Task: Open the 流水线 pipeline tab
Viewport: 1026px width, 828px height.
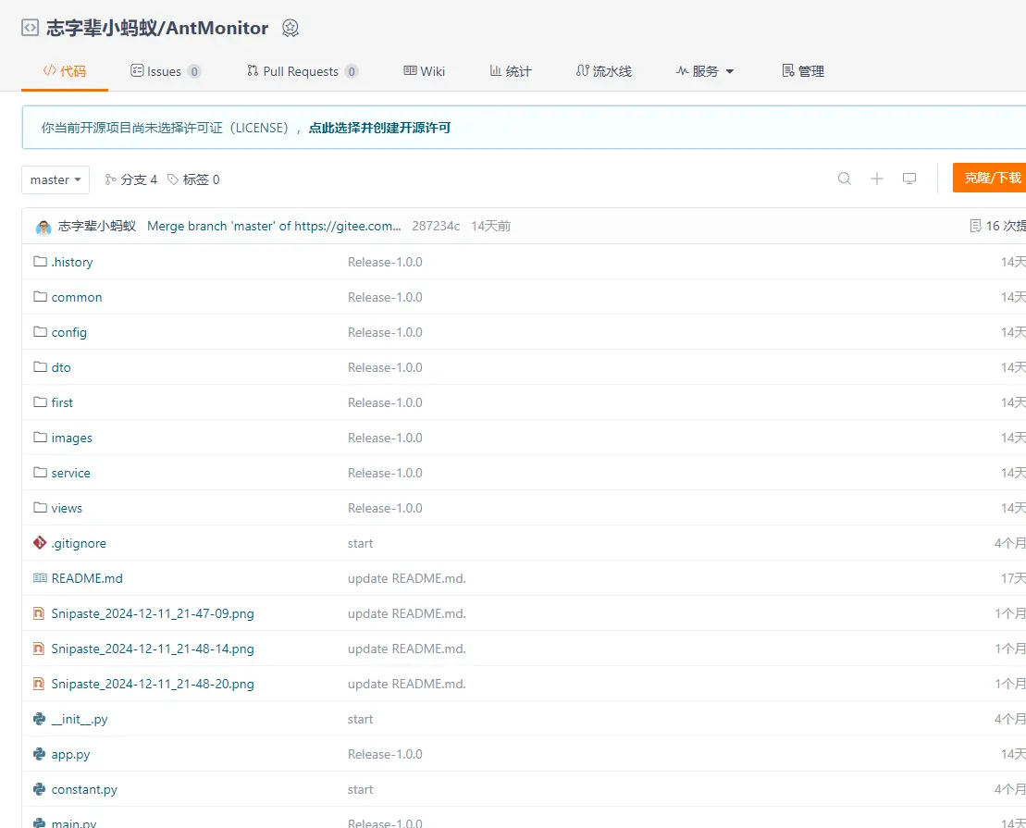Action: click(x=603, y=71)
